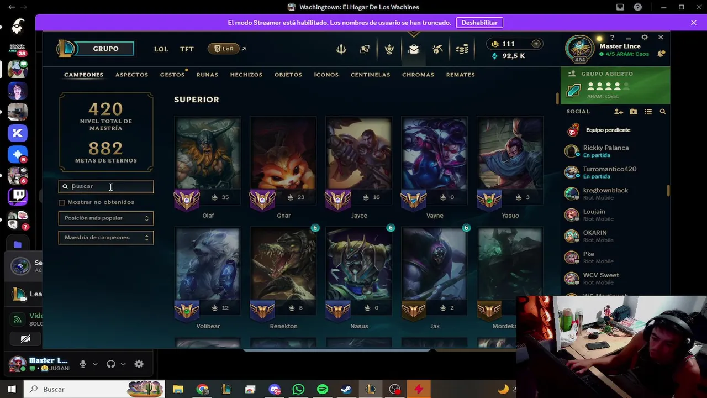Click the champion Buscar search field

pos(106,187)
